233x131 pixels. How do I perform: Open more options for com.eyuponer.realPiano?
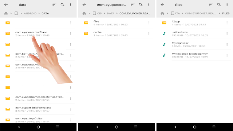coord(71,34)
